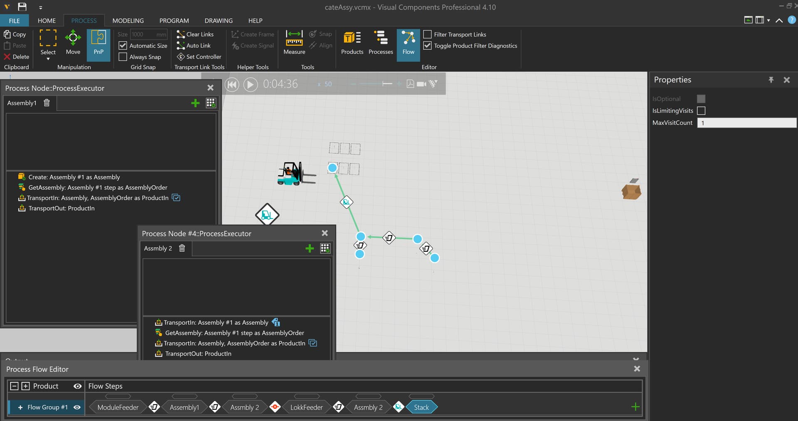
Task: Play the simulation
Action: [250, 85]
